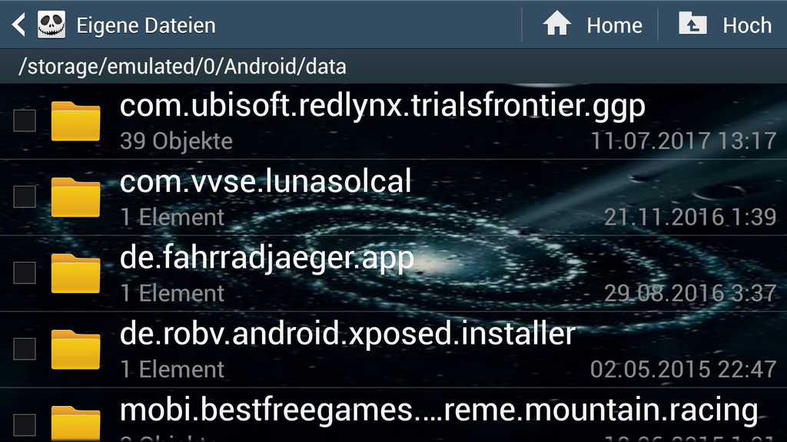
Task: Check the box for mobi.bestfreegames folder
Action: pyautogui.click(x=25, y=425)
